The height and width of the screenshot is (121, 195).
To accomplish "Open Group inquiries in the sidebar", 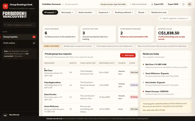I will (19, 37).
